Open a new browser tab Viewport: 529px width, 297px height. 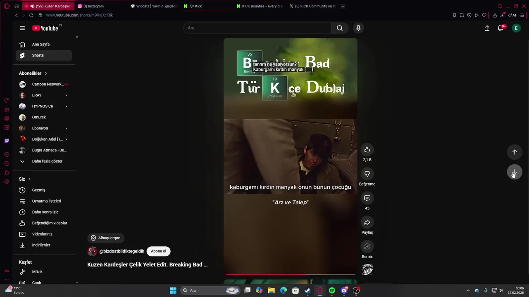(343, 6)
